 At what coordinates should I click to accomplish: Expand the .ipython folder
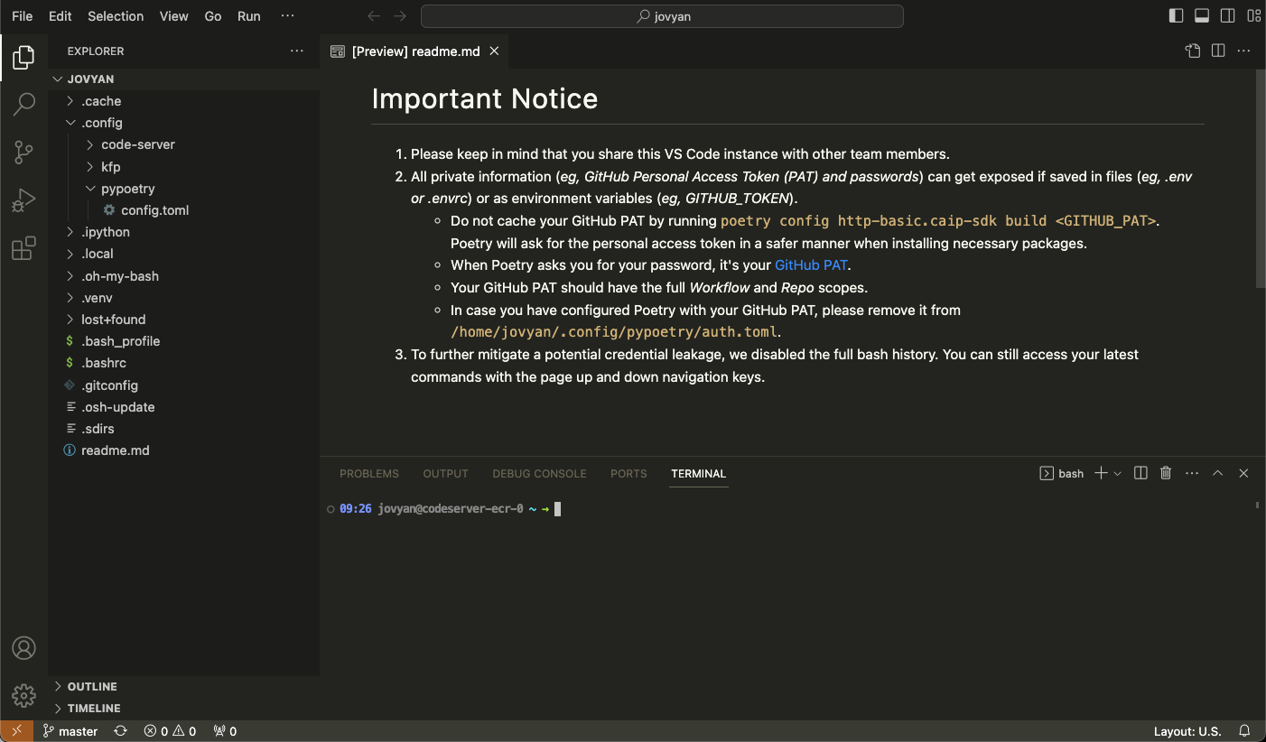point(184,232)
